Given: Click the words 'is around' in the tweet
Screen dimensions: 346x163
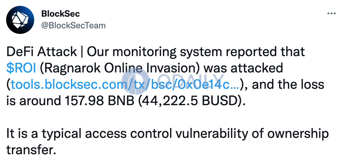Looking at the screenshot, I should coord(34,101).
